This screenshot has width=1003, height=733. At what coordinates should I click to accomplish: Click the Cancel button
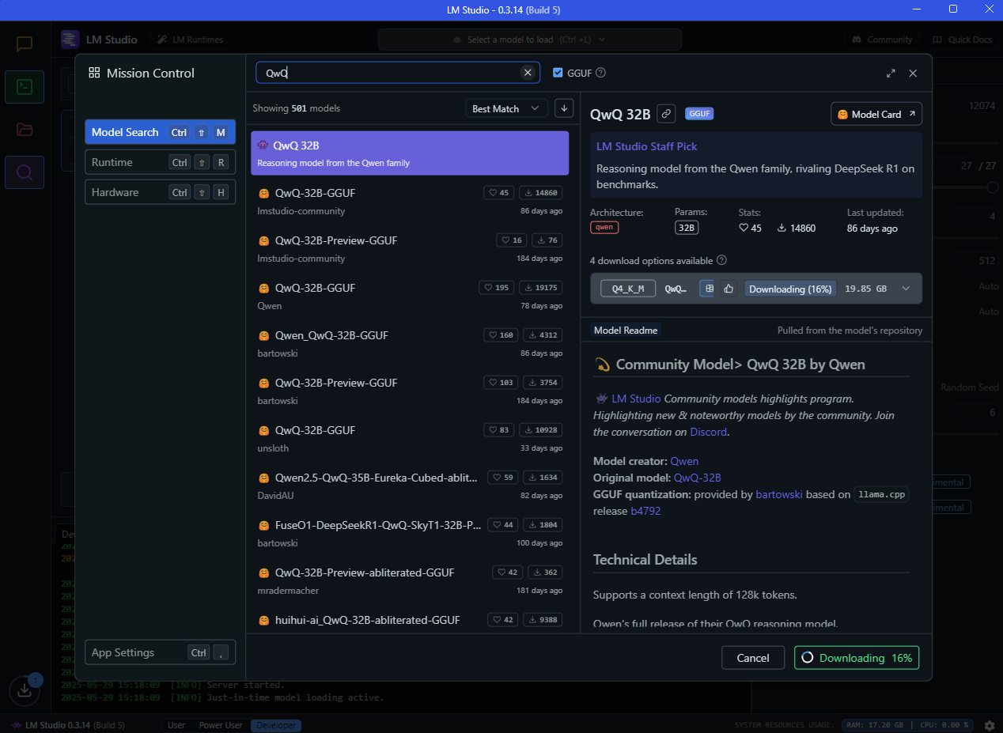tap(753, 658)
